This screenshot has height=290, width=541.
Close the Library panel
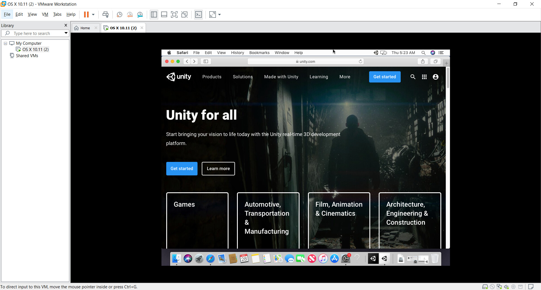pyautogui.click(x=66, y=25)
